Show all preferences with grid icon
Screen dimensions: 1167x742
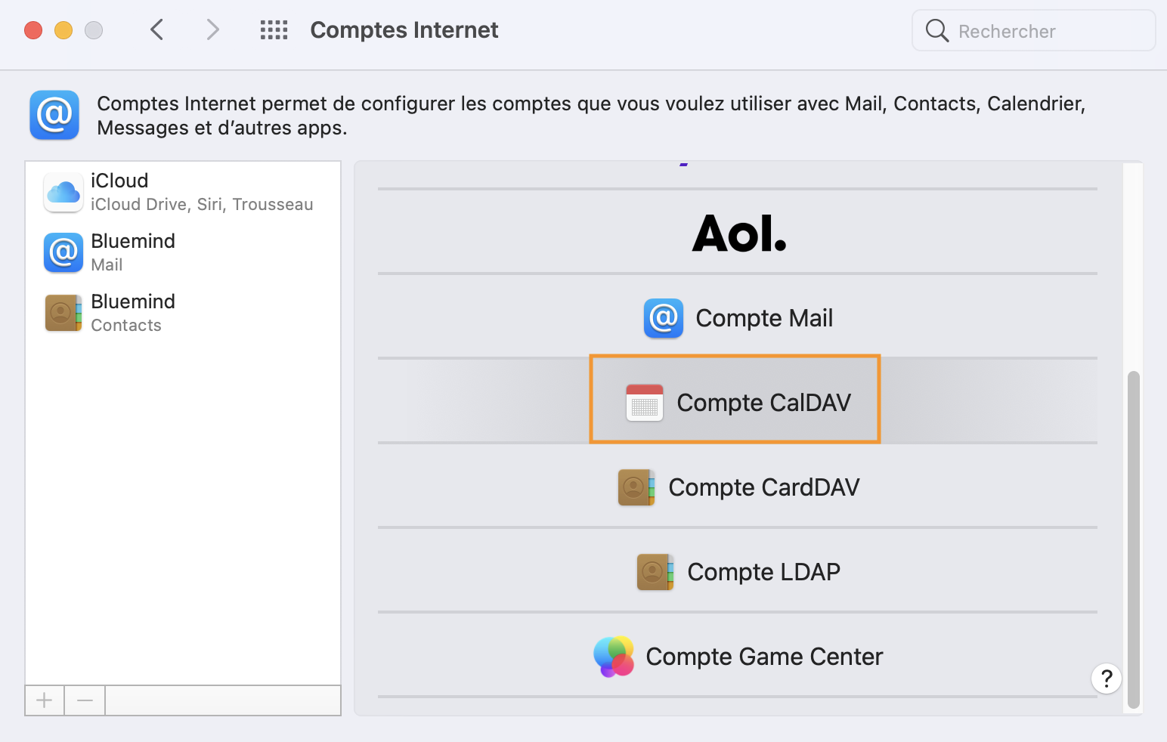[x=274, y=30]
